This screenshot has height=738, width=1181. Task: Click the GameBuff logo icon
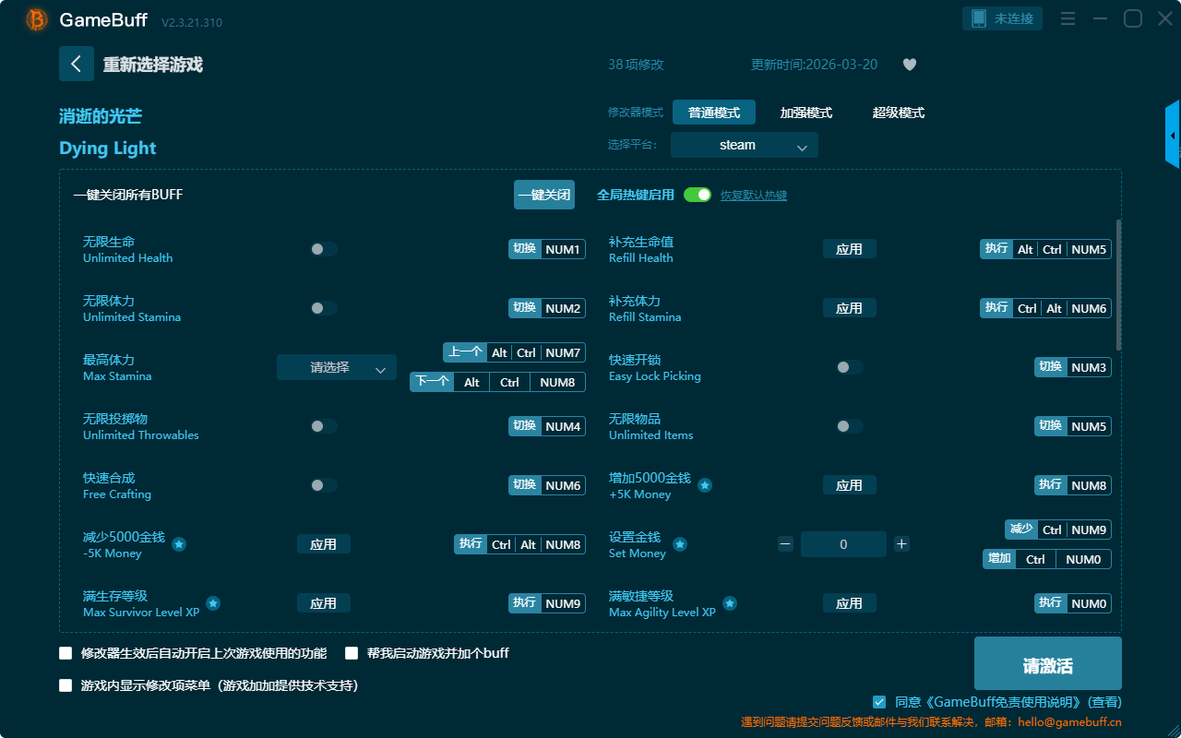37,19
